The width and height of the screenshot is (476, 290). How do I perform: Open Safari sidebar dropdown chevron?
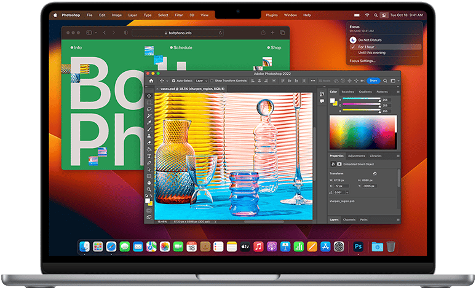click(95, 33)
